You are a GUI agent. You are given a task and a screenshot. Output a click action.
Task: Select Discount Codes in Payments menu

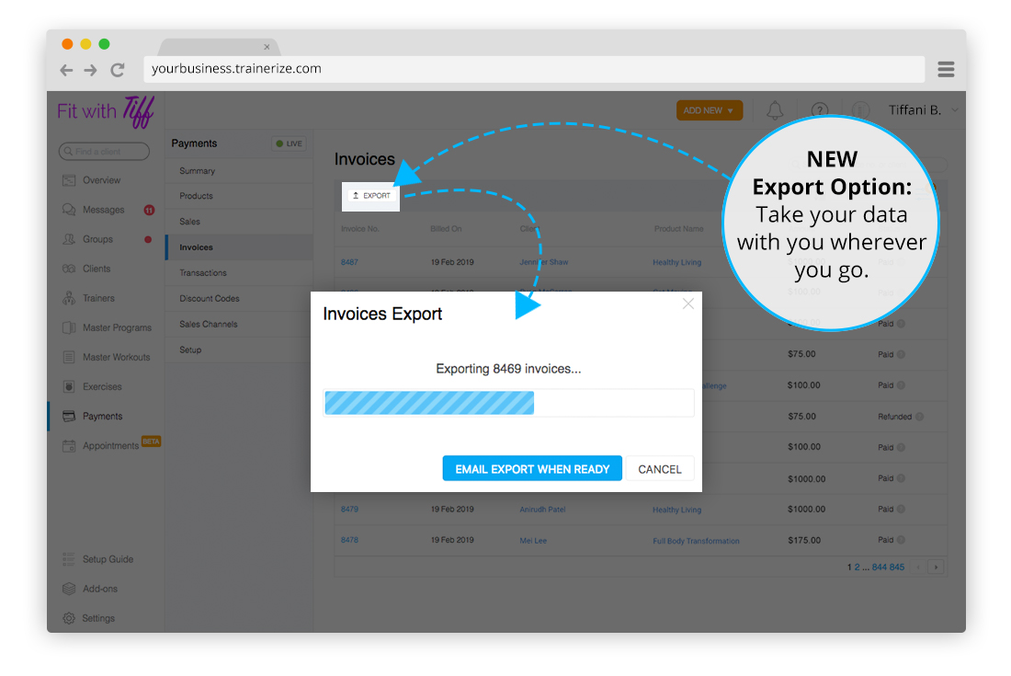[210, 299]
